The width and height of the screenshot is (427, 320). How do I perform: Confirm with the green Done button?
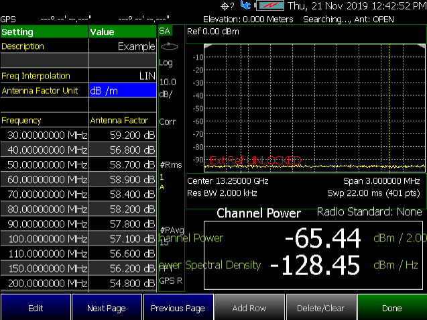click(392, 308)
